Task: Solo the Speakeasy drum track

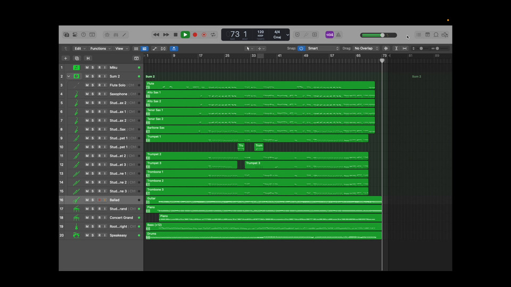Action: [93, 235]
